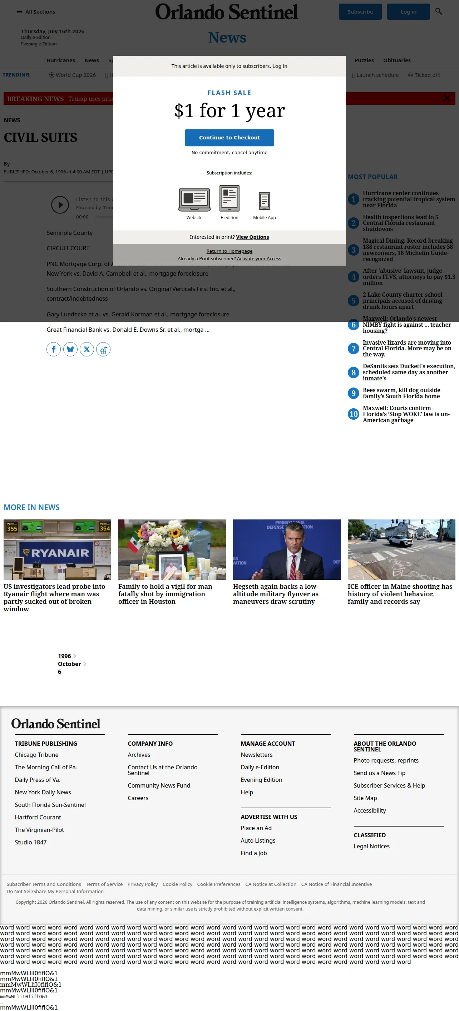Click the MORE IN NEWS heading
The width and height of the screenshot is (459, 1011).
[32, 507]
